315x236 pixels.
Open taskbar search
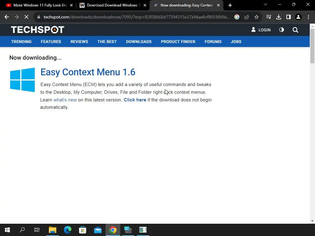tap(22, 230)
